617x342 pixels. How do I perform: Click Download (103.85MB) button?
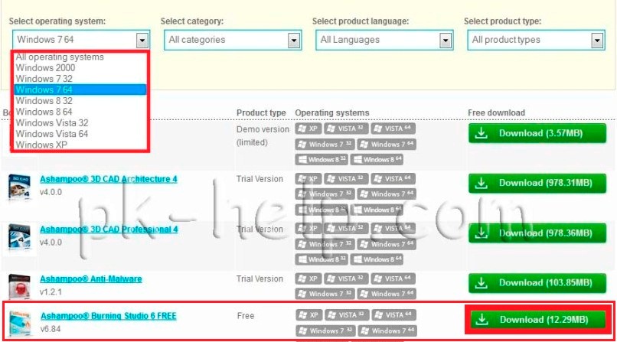tap(537, 283)
